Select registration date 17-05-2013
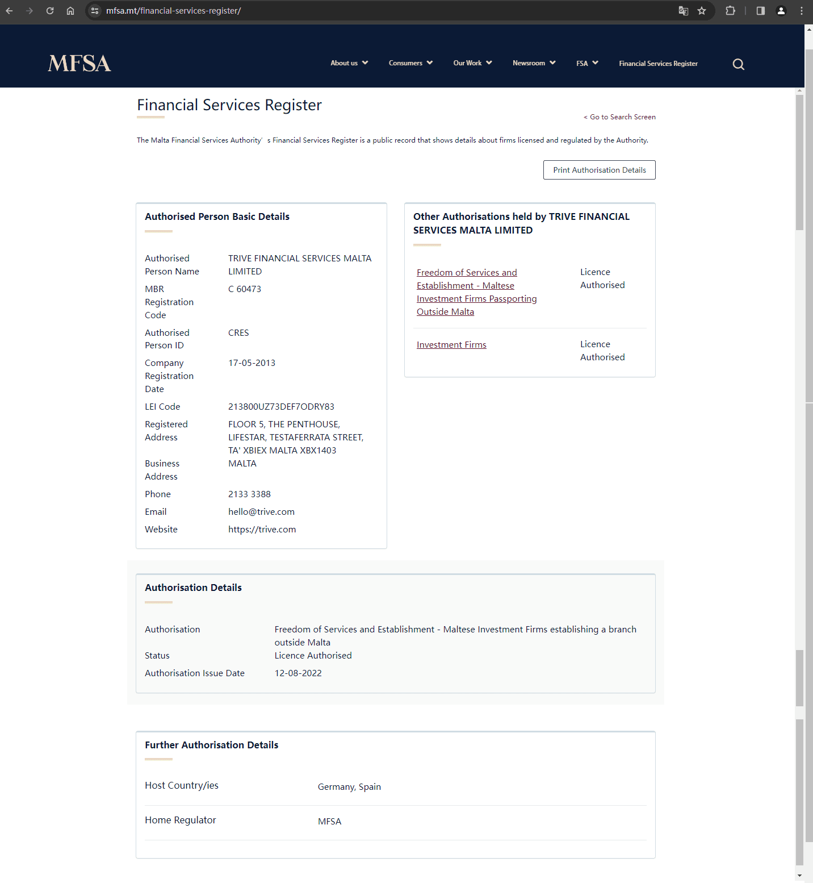Viewport: 813px width, 883px height. point(252,363)
